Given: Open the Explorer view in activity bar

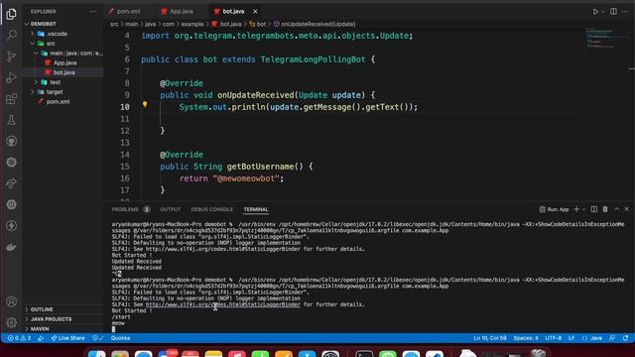Looking at the screenshot, I should (x=11, y=14).
